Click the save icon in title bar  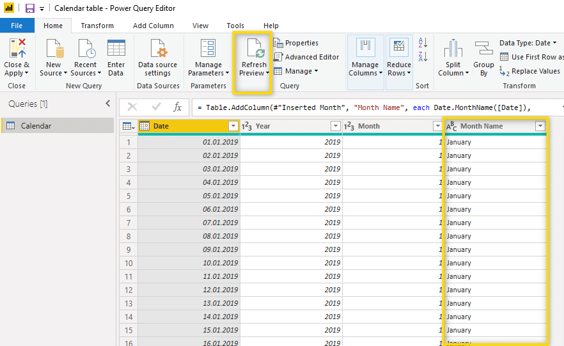29,8
